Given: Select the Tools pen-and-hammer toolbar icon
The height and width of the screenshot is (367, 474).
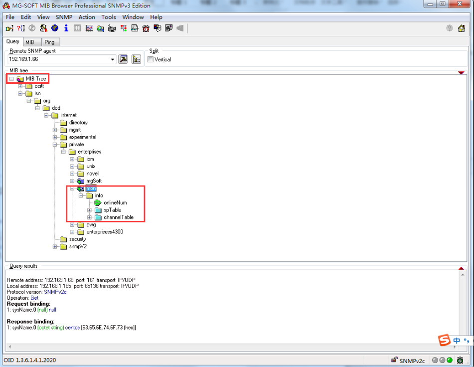Looking at the screenshot, I should tap(43, 28).
